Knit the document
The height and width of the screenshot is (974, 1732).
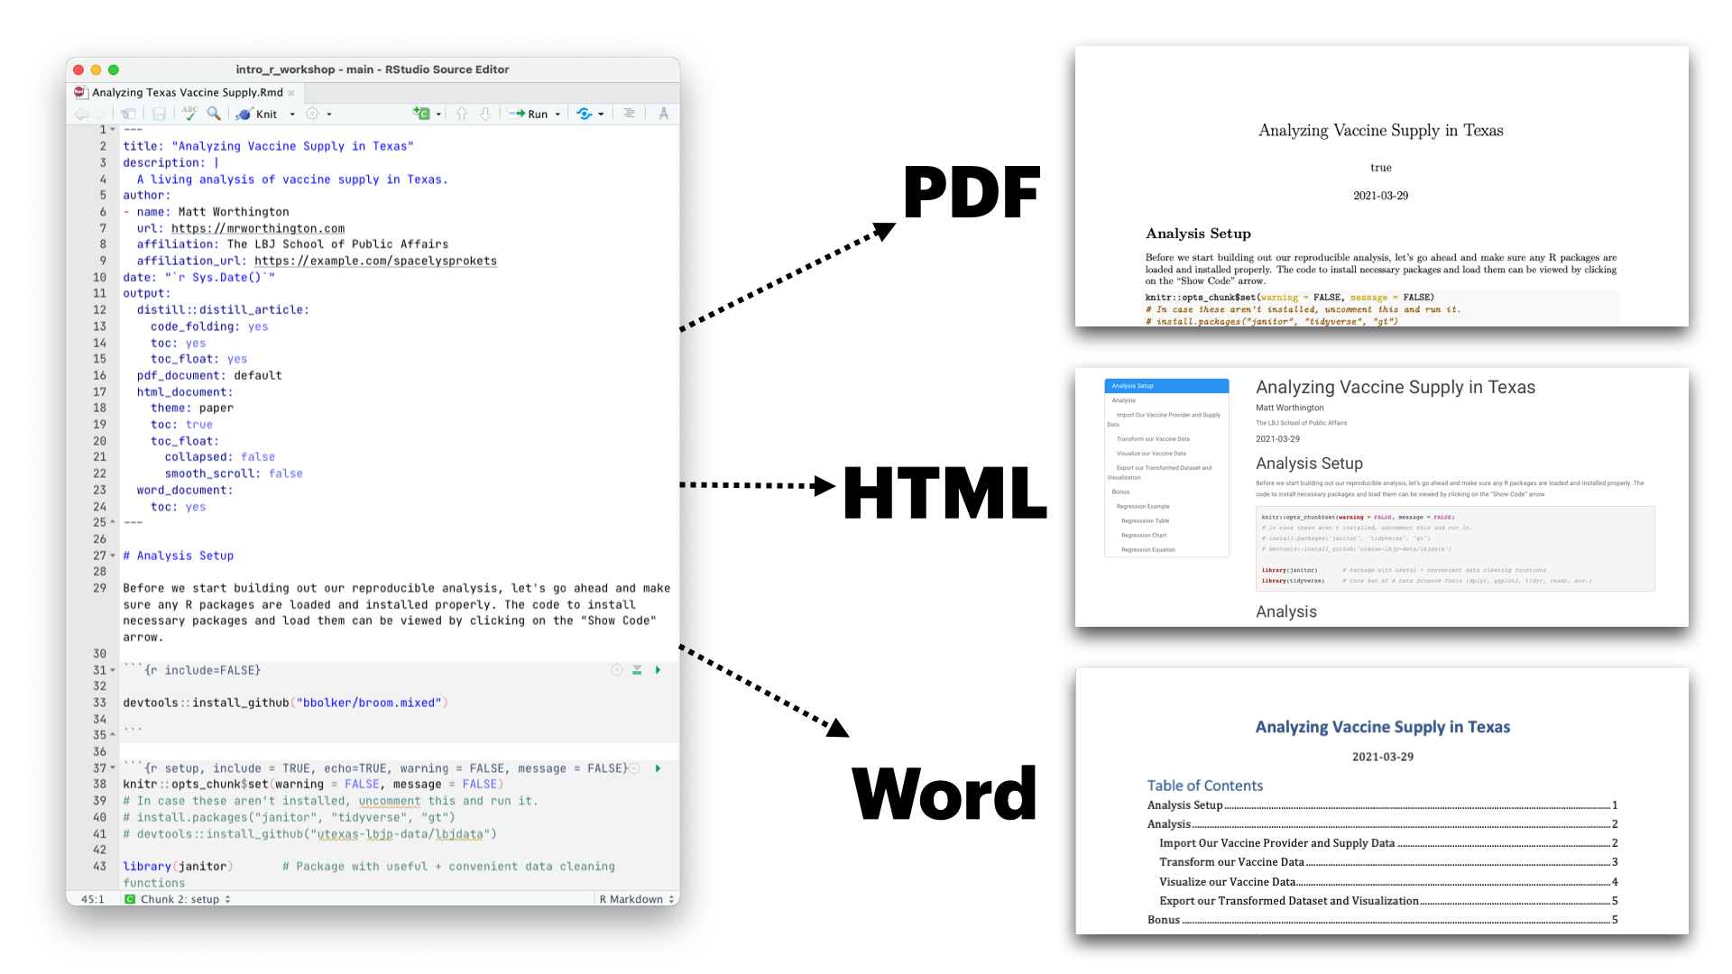(256, 114)
